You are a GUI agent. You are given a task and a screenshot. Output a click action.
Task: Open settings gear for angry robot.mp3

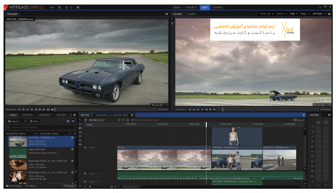click(x=72, y=149)
